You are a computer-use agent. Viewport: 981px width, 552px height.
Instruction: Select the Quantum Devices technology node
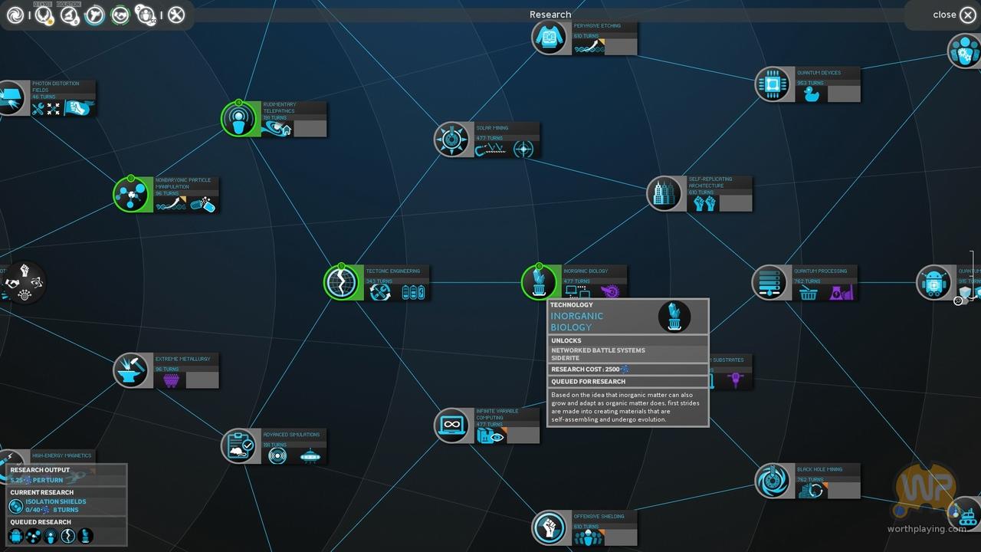[773, 84]
